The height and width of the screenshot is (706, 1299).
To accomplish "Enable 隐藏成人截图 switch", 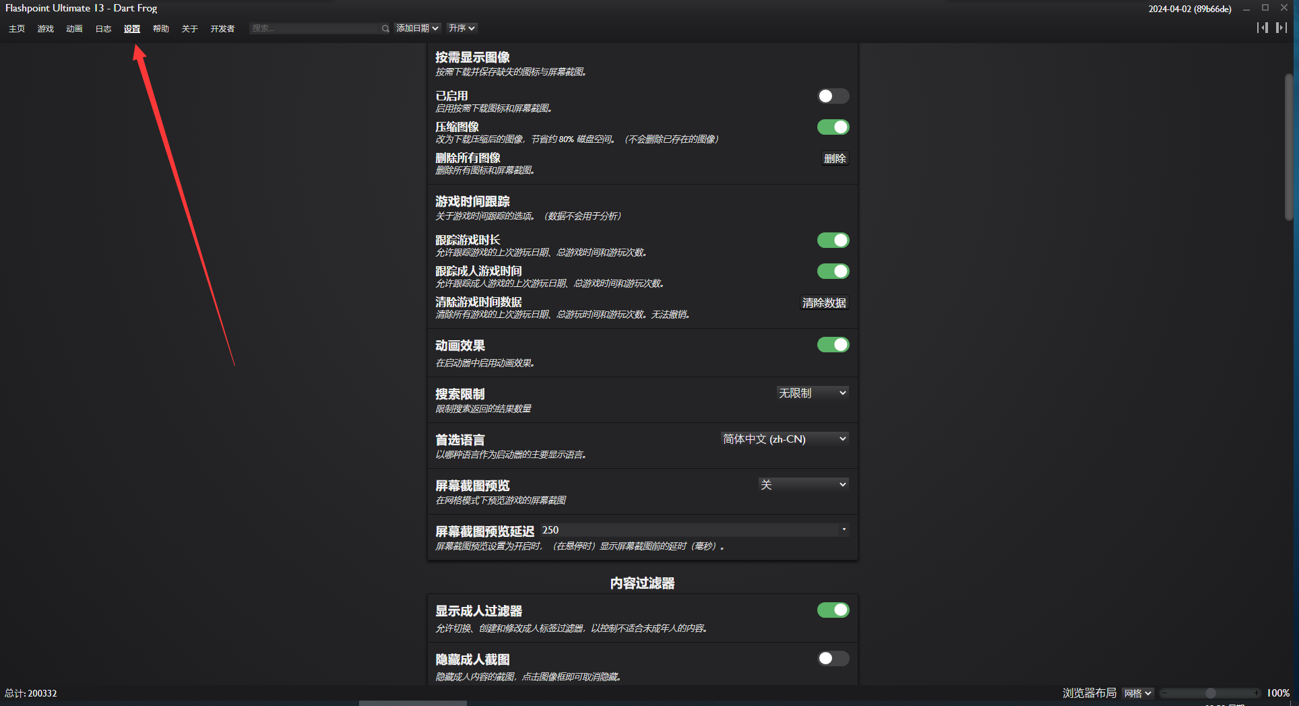I will [x=833, y=659].
